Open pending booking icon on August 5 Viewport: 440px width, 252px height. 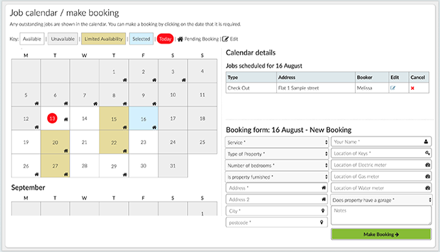(x=37, y=103)
